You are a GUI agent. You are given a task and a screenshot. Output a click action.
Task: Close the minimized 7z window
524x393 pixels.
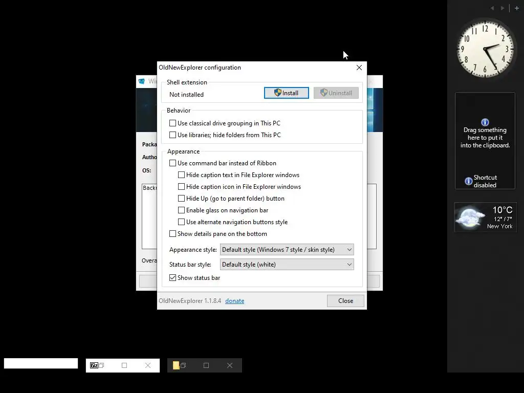coord(148,365)
